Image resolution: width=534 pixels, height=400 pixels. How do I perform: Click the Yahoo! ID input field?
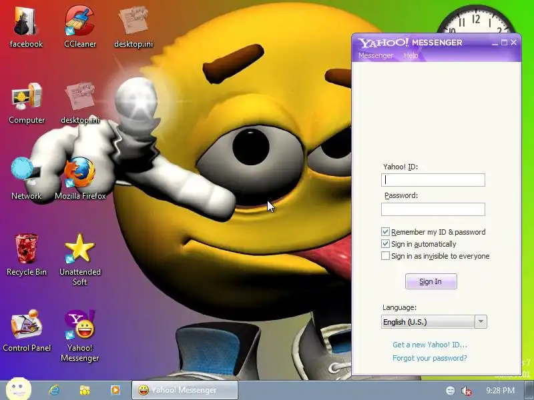click(x=433, y=180)
